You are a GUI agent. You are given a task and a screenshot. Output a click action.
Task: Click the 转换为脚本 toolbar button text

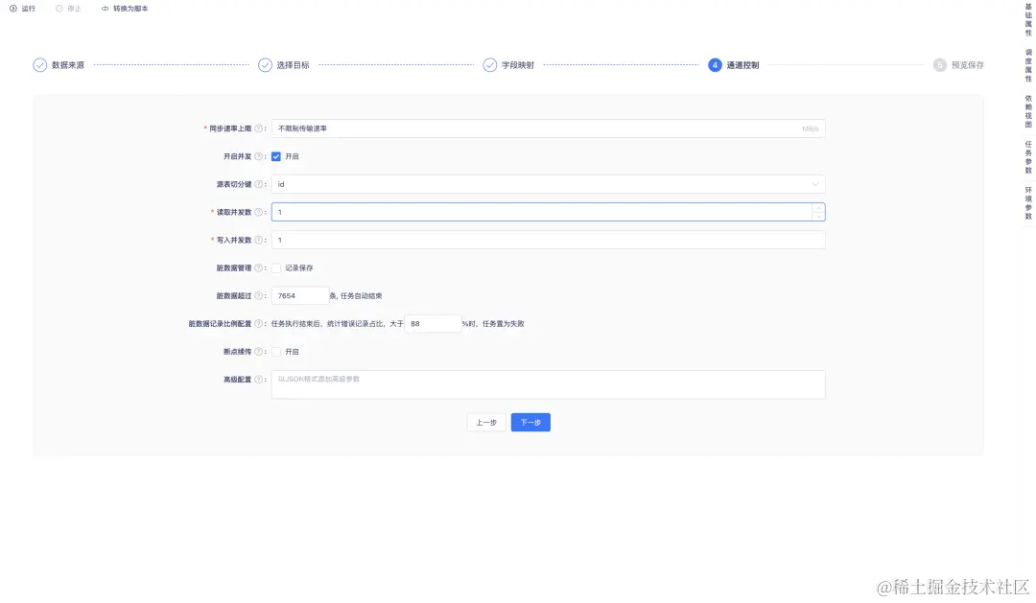[x=130, y=9]
